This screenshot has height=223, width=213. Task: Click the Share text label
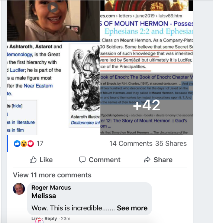(x=163, y=160)
